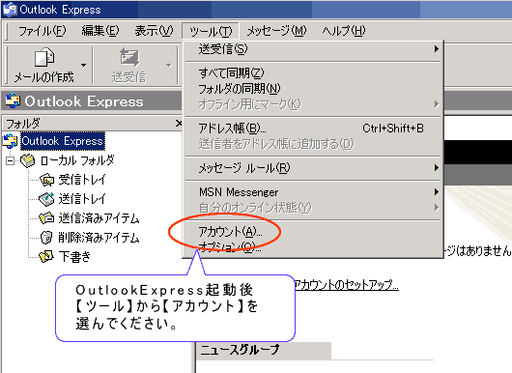Open the ヘルプ(H) menu
The height and width of the screenshot is (373, 512).
344,31
